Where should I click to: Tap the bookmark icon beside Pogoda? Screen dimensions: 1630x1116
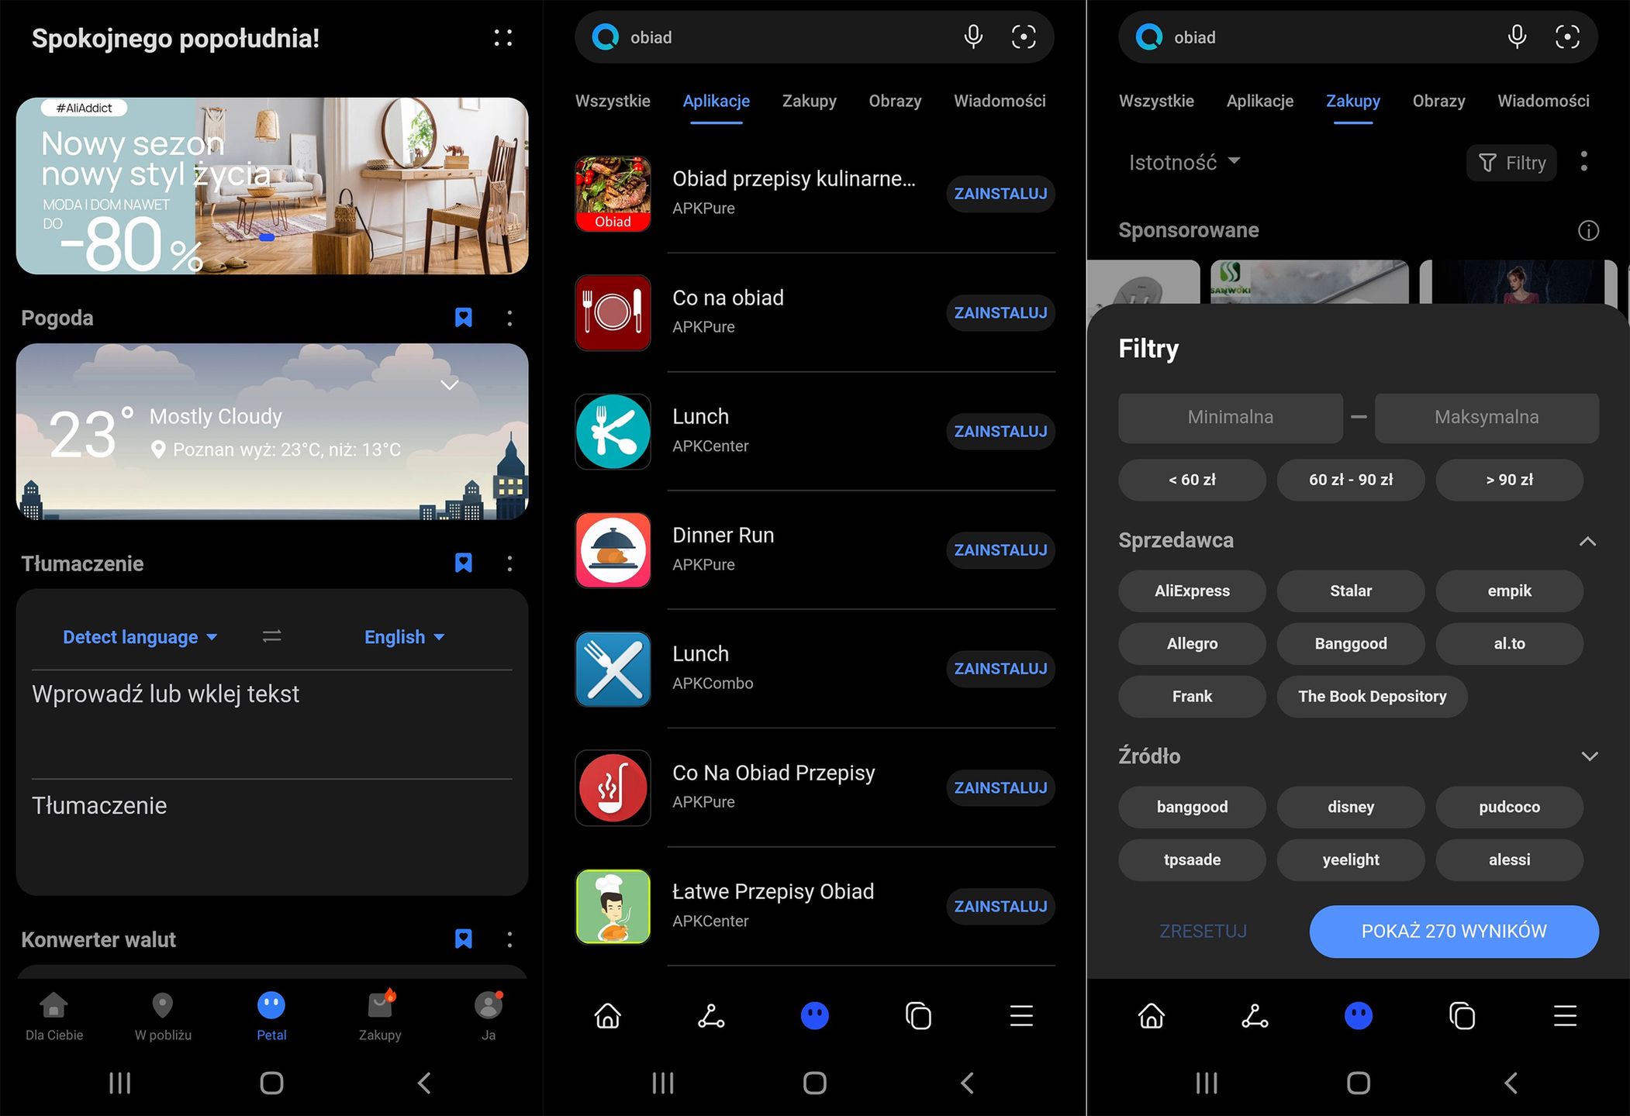463,318
